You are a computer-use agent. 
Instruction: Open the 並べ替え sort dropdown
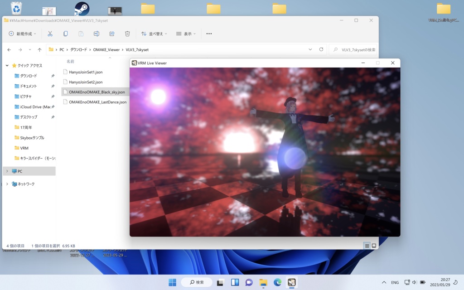tap(154, 34)
